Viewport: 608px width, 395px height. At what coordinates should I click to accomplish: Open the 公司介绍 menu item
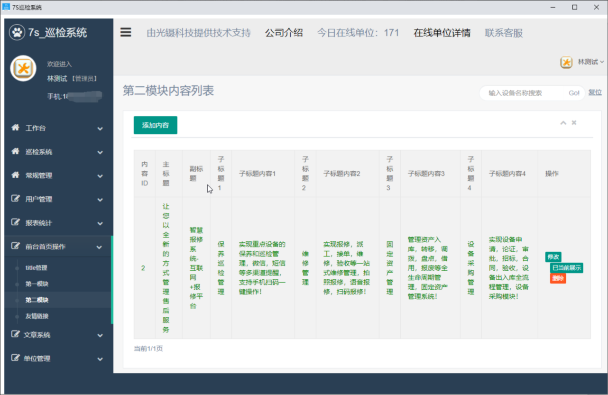pyautogui.click(x=284, y=33)
